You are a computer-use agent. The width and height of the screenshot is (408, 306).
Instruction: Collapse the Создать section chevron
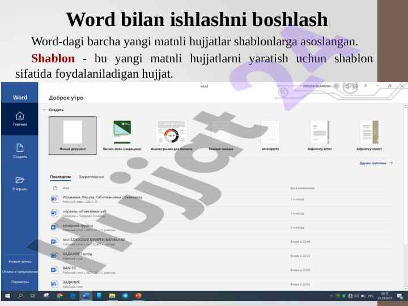click(x=45, y=110)
